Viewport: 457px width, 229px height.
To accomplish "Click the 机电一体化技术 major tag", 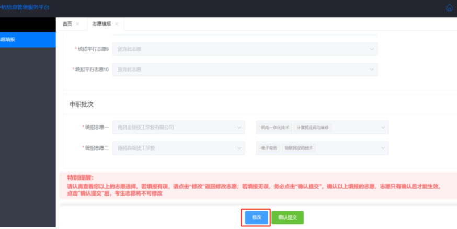I will click(x=276, y=127).
